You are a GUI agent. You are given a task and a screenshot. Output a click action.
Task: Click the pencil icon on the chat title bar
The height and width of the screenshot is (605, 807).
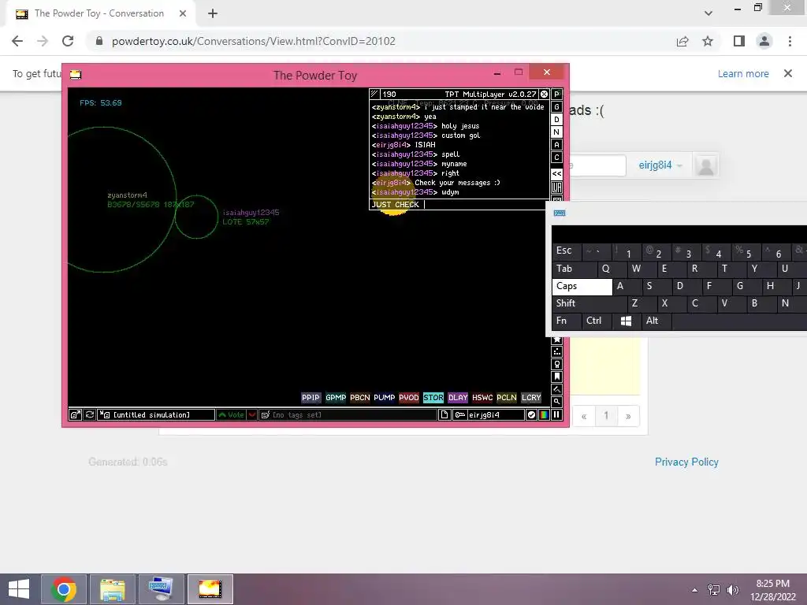[x=374, y=95]
